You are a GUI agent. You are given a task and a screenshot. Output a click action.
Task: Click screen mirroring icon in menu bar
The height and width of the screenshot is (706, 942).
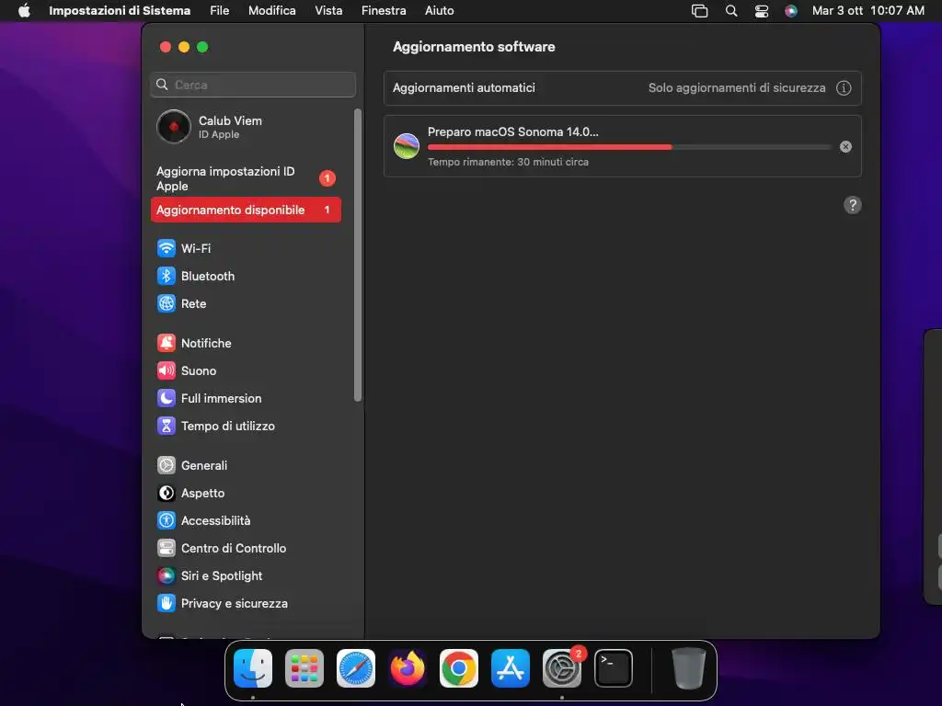tap(700, 11)
